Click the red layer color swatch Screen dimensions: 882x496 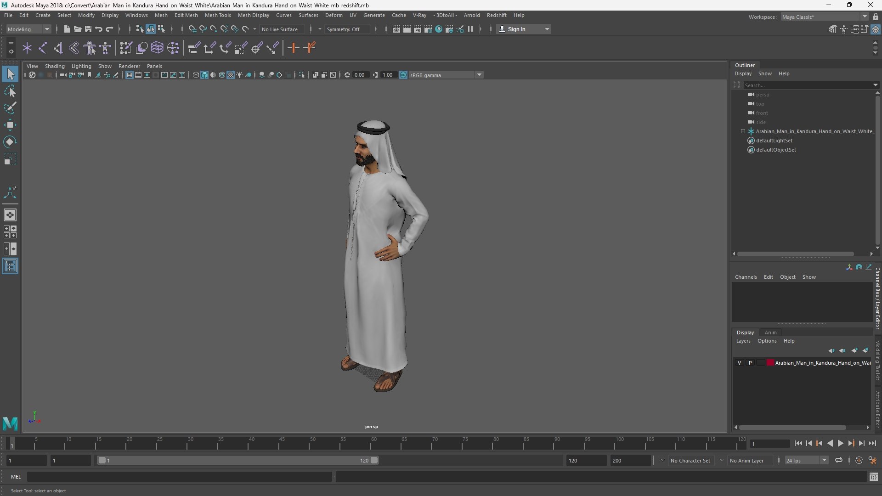770,363
